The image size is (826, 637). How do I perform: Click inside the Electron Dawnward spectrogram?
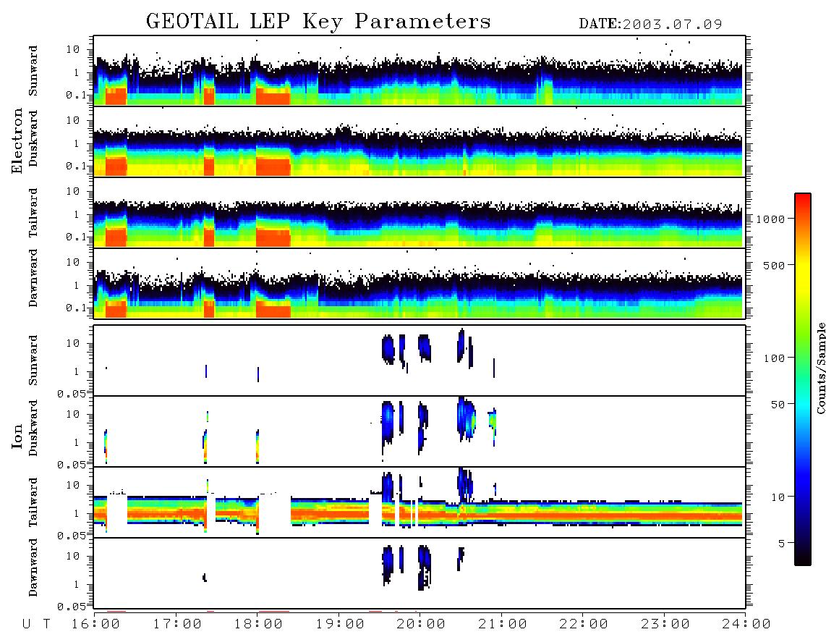coord(420,283)
